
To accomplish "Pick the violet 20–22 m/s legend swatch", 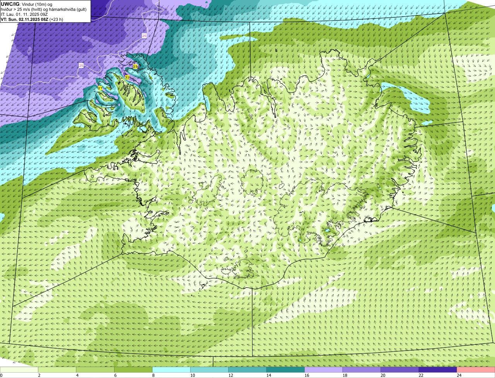I will [x=400, y=370].
